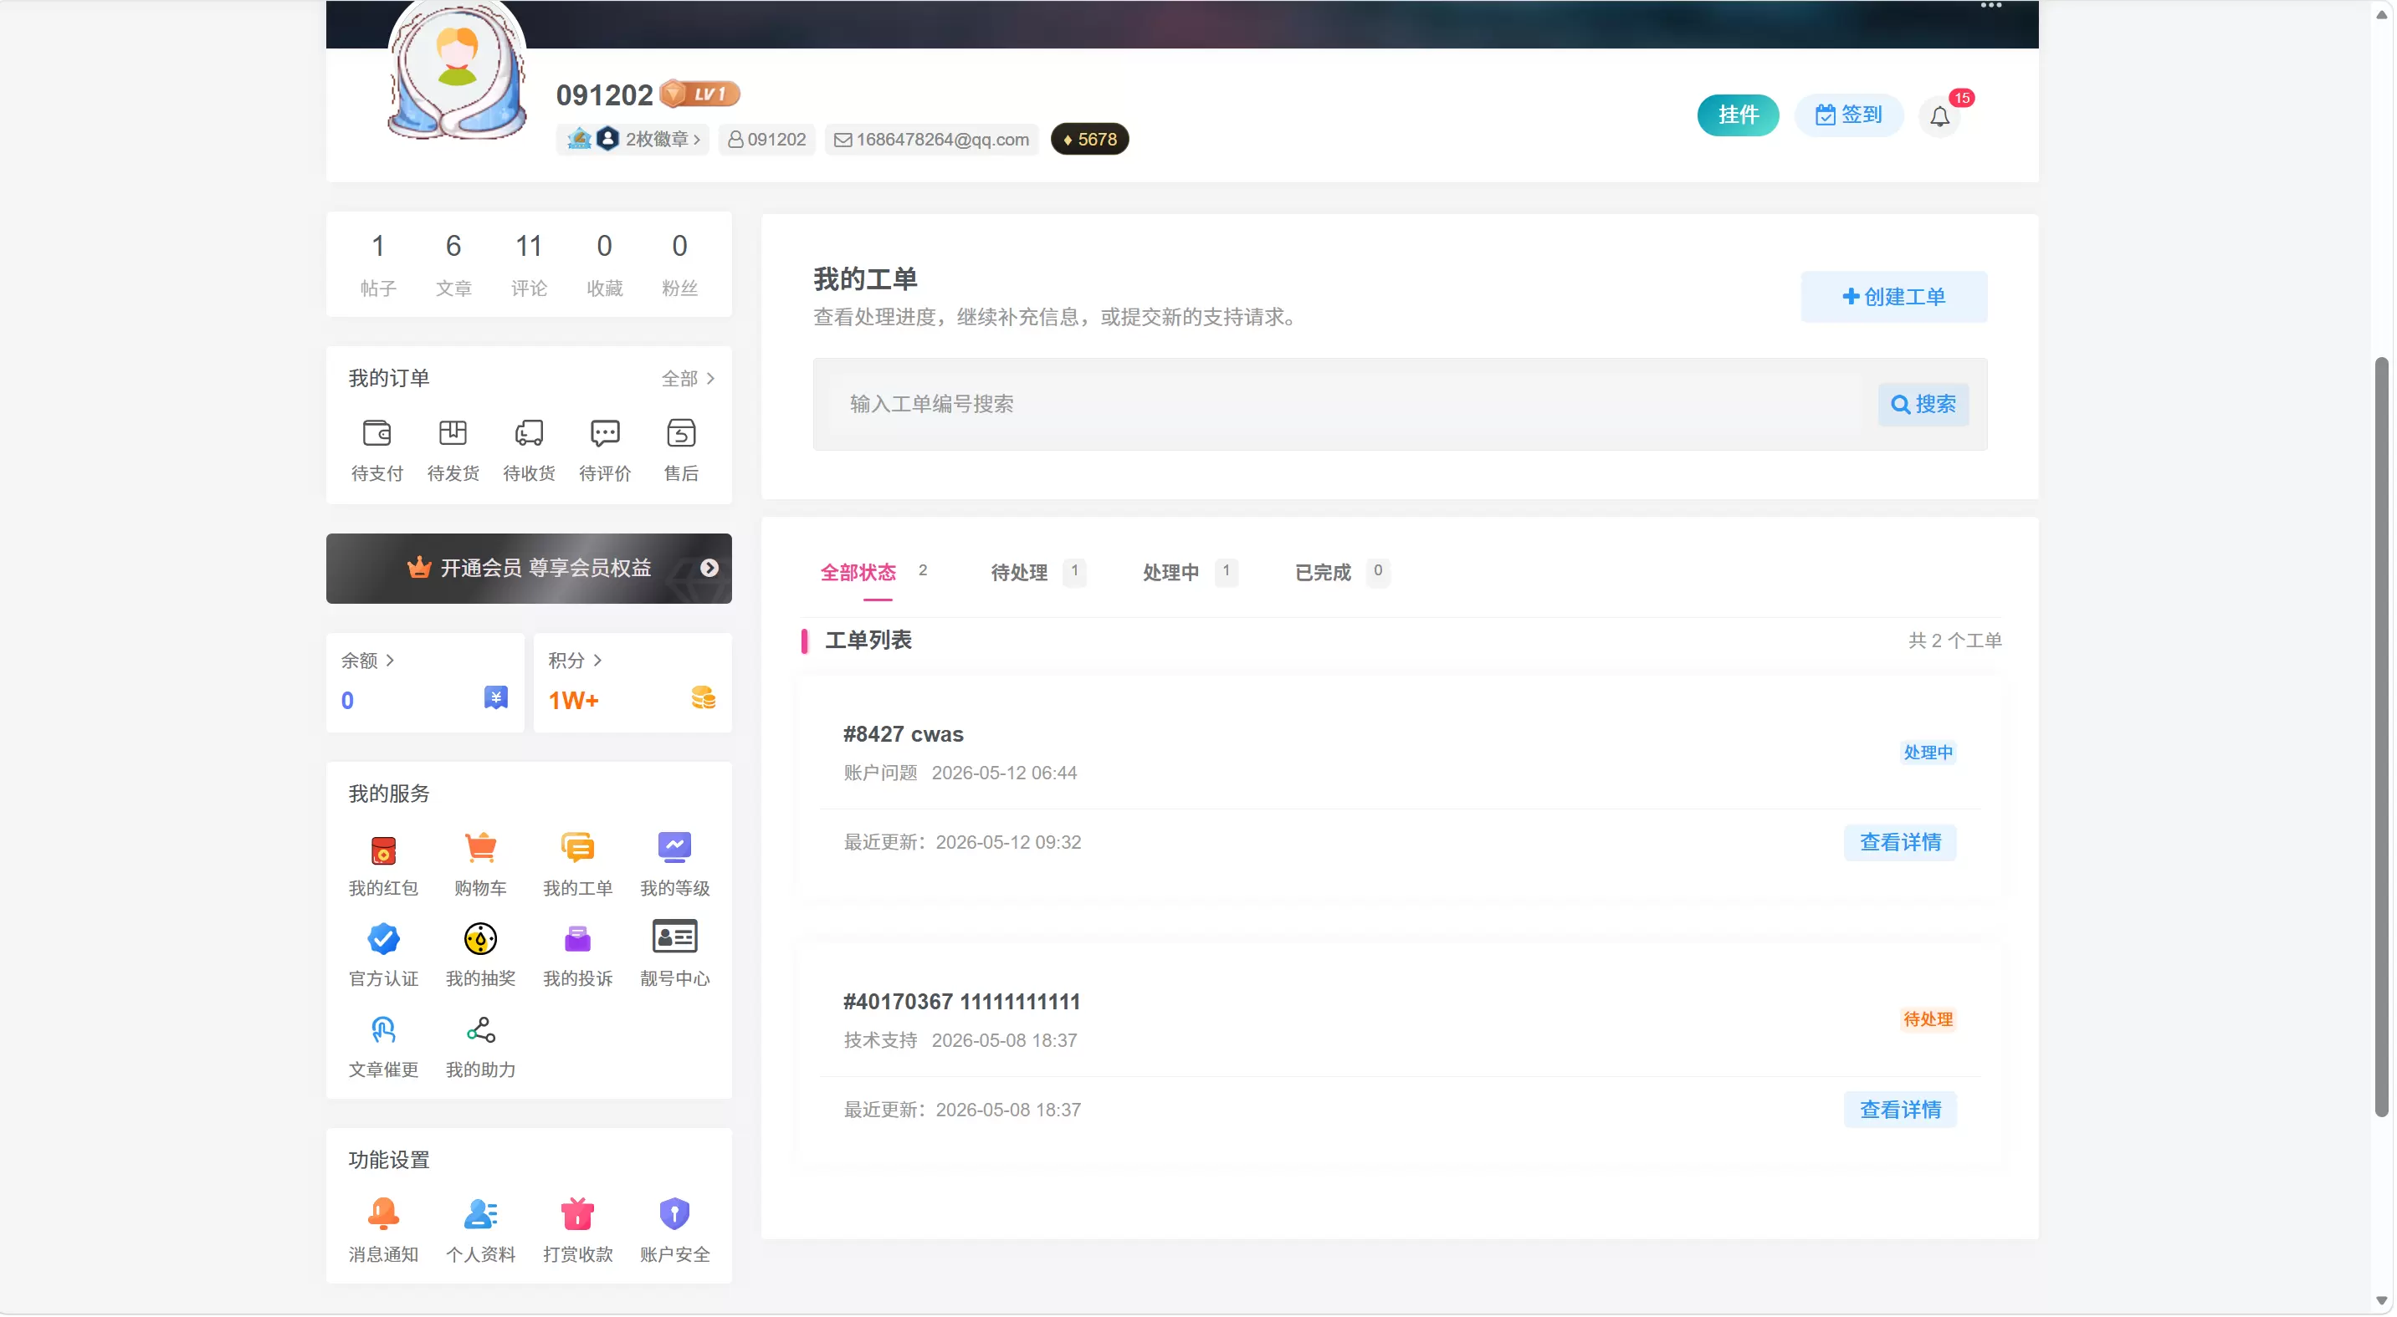Viewport: 2397px width, 1317px height.
Task: Click the three-dots more menu on banner
Action: pyautogui.click(x=1993, y=6)
